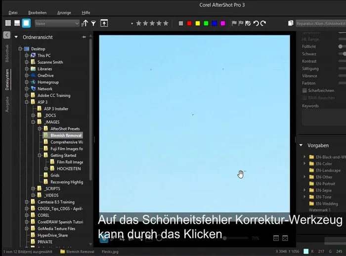Expand the EN-Sepia preset group
The width and height of the screenshot is (346, 256).
304,190
